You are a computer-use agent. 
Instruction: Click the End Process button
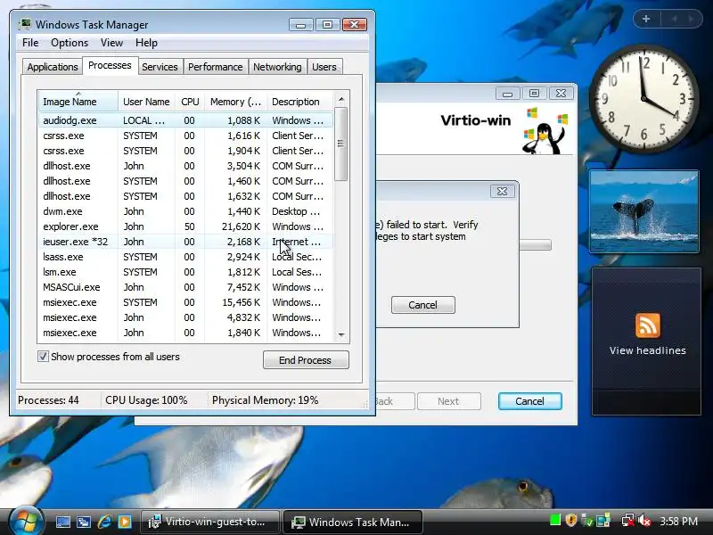306,360
